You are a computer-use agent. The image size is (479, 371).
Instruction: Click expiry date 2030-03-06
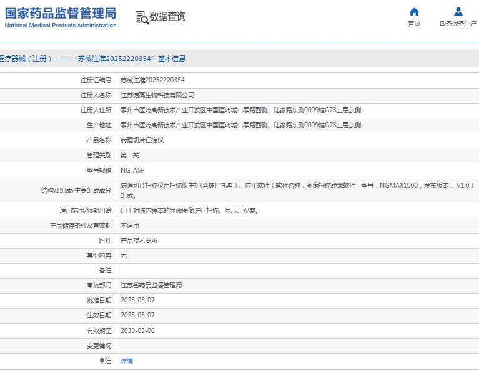(137, 330)
